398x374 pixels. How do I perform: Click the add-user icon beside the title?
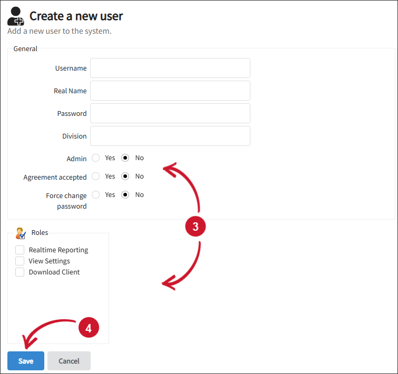click(x=15, y=16)
